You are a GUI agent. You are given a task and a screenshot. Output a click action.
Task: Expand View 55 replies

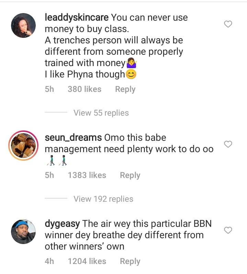(101, 113)
